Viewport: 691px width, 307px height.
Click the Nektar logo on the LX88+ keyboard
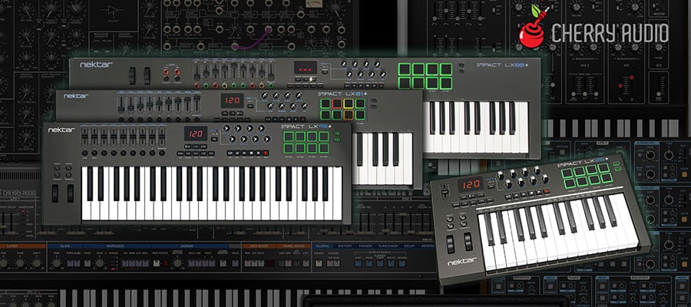(x=96, y=64)
